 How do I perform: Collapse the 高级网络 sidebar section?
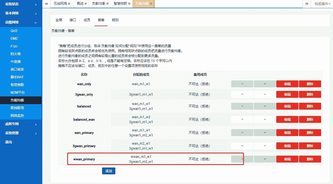21,22
